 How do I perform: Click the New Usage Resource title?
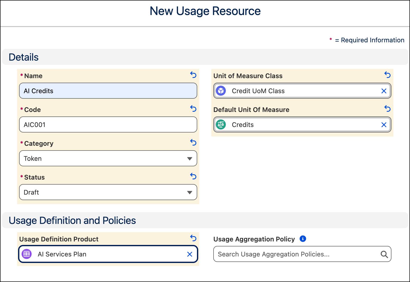[205, 11]
